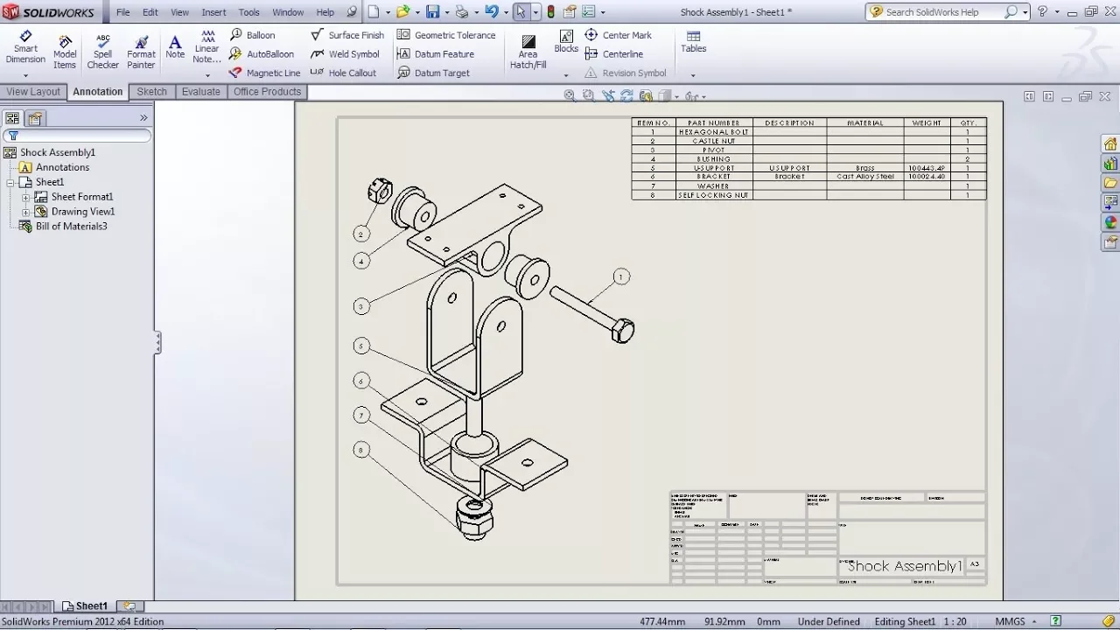This screenshot has height=630, width=1120.
Task: Expand the FeatureManager panel chevrons
Action: pyautogui.click(x=143, y=117)
